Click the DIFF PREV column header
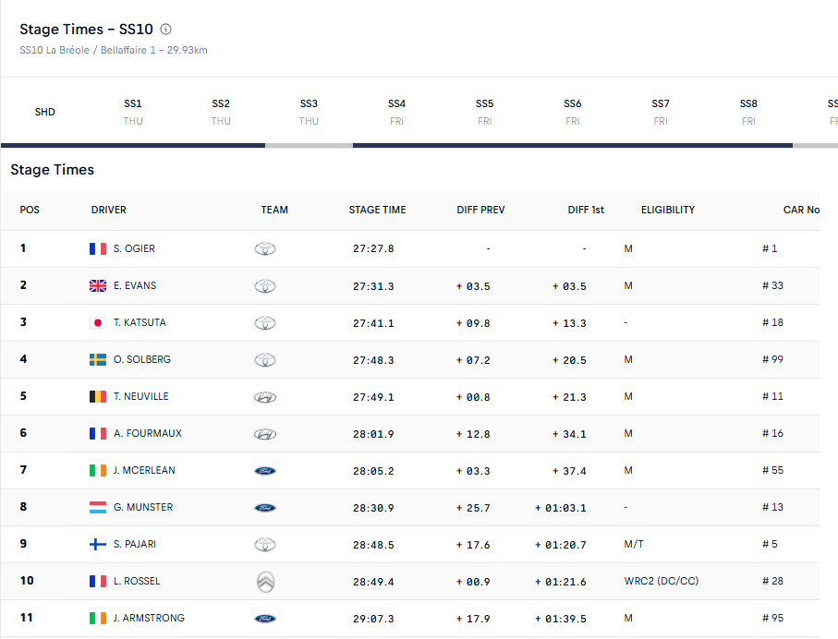The width and height of the screenshot is (838, 639). click(x=480, y=211)
